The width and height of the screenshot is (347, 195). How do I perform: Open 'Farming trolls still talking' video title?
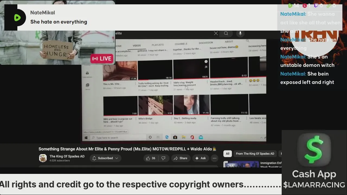(x=225, y=119)
